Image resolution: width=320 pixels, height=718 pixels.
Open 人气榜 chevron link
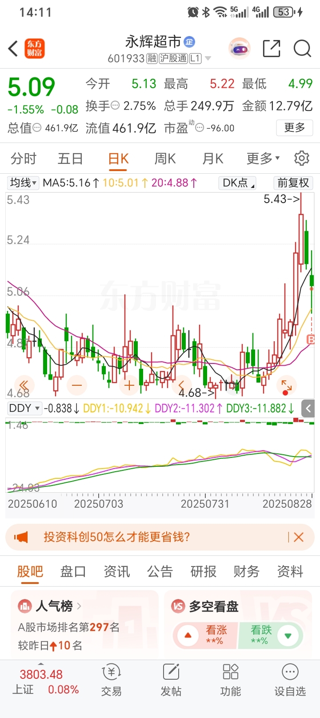tap(79, 606)
